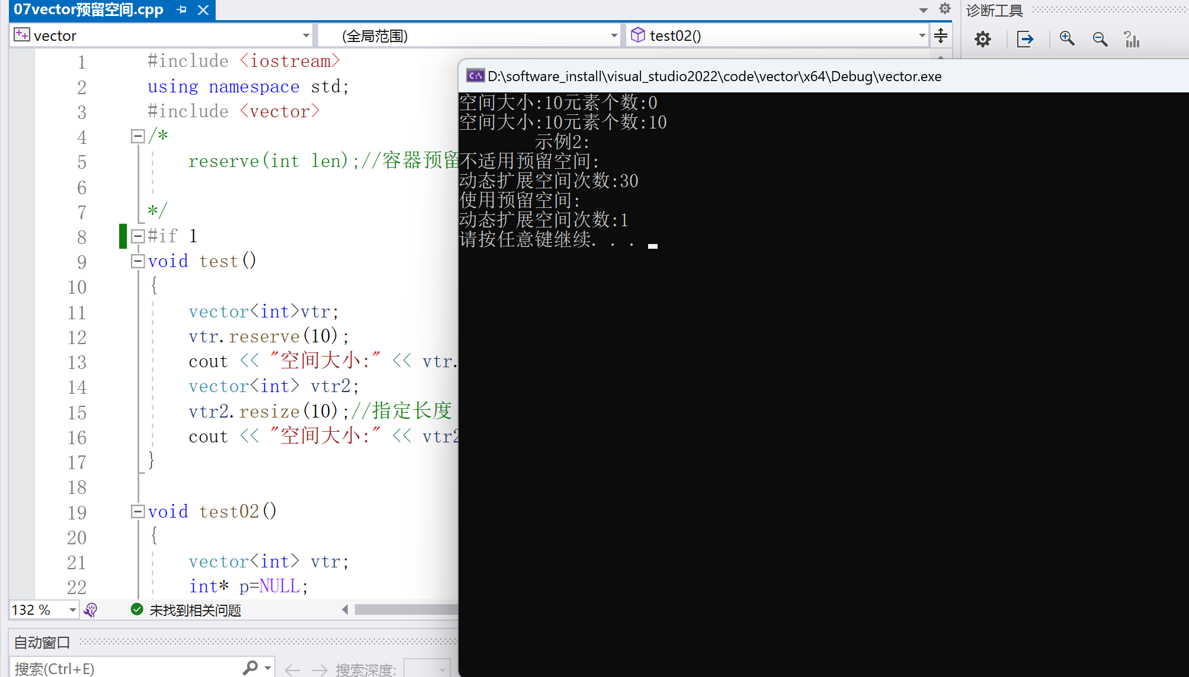Image resolution: width=1189 pixels, height=677 pixels.
Task: Close the 07vector预留空间.cpp tab
Action: point(203,10)
